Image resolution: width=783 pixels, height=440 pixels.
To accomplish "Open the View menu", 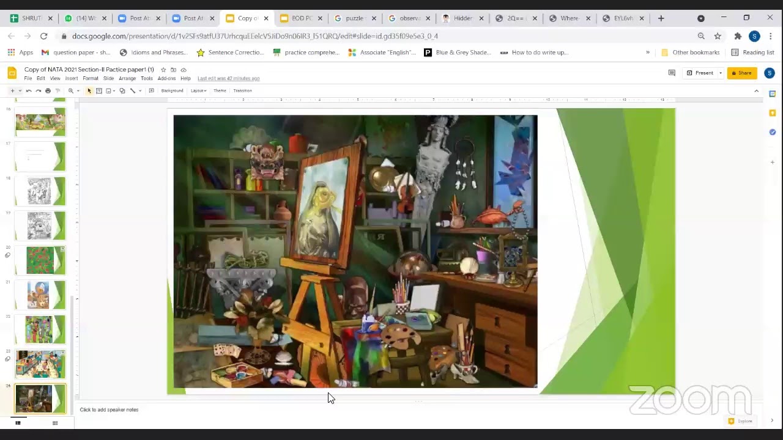I will 55,78.
